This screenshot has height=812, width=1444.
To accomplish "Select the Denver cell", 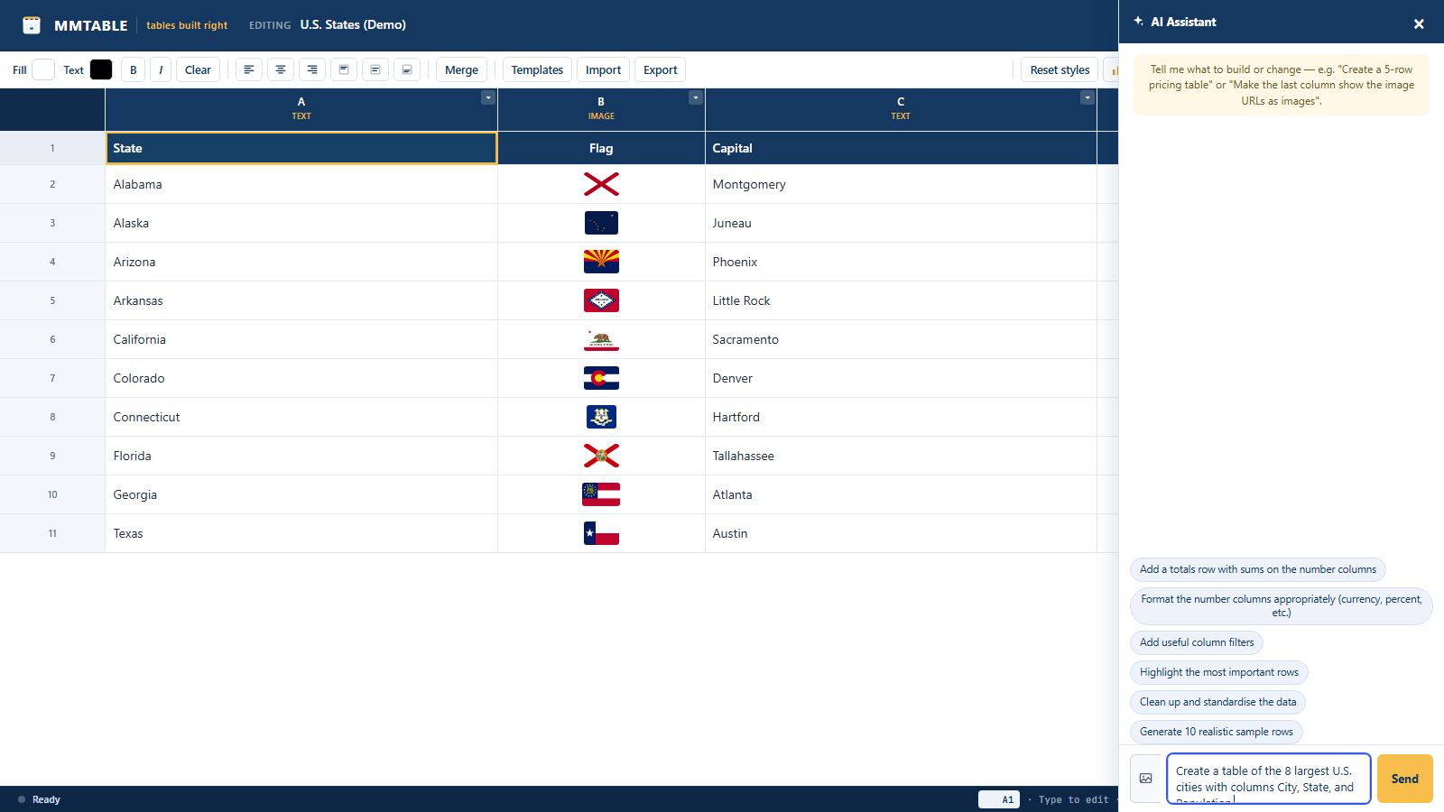I will coord(901,378).
